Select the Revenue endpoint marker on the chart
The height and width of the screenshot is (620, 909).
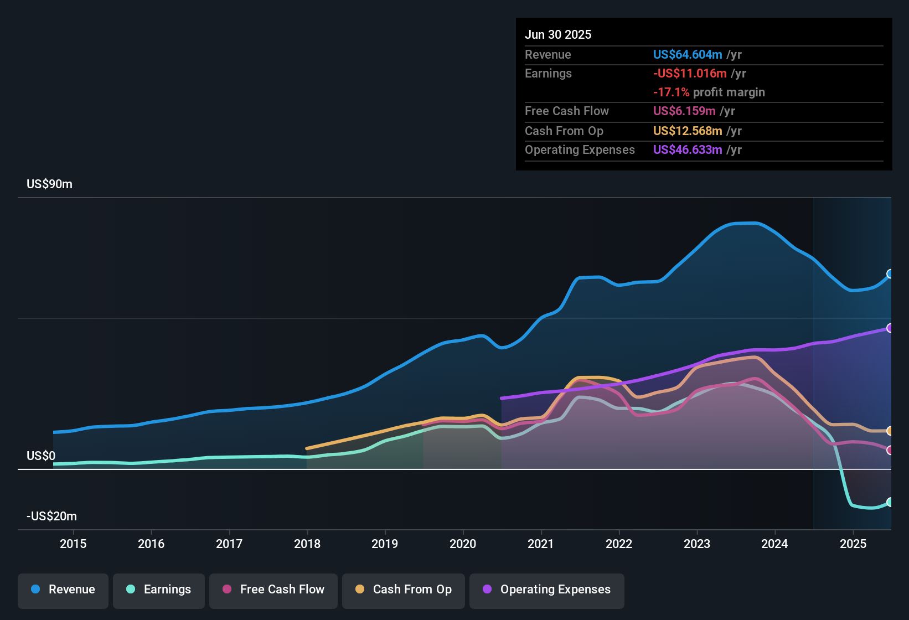(890, 273)
